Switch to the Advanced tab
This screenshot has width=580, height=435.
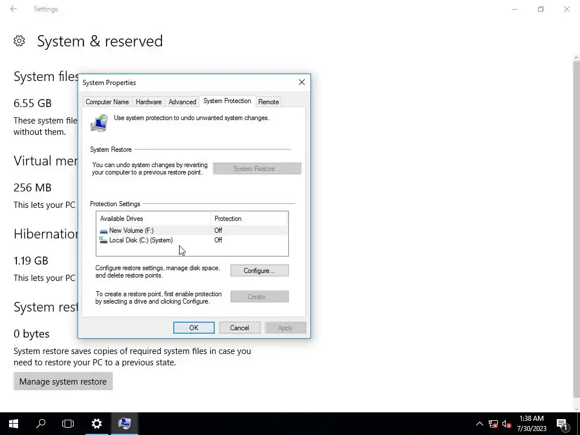pyautogui.click(x=182, y=102)
